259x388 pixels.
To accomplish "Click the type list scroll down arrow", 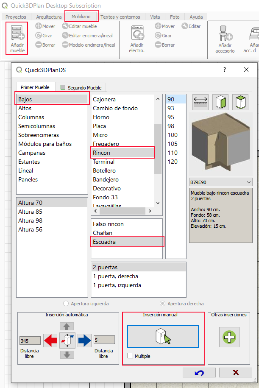I will [158, 203].
